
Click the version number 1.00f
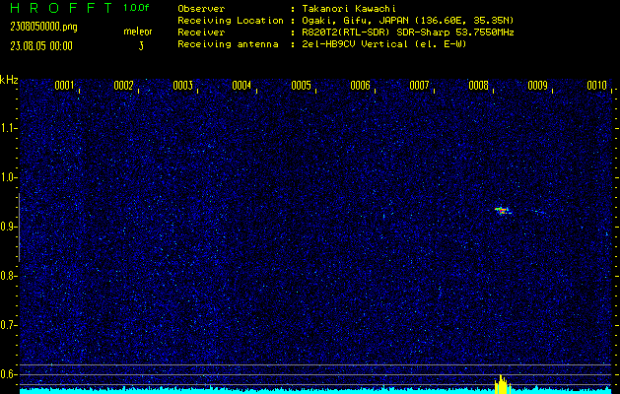(x=136, y=8)
